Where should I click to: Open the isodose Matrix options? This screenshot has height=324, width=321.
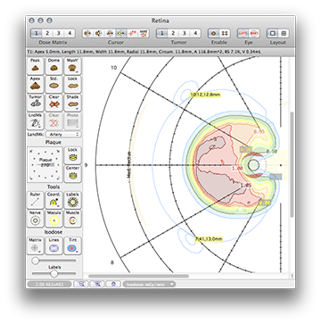(x=36, y=245)
